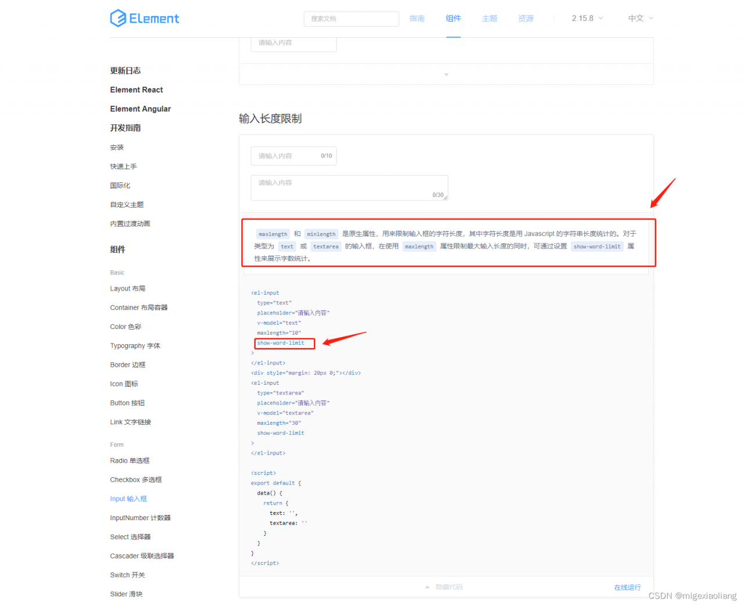Click the minlength code tag in the description
The width and height of the screenshot is (744, 605).
click(x=321, y=234)
